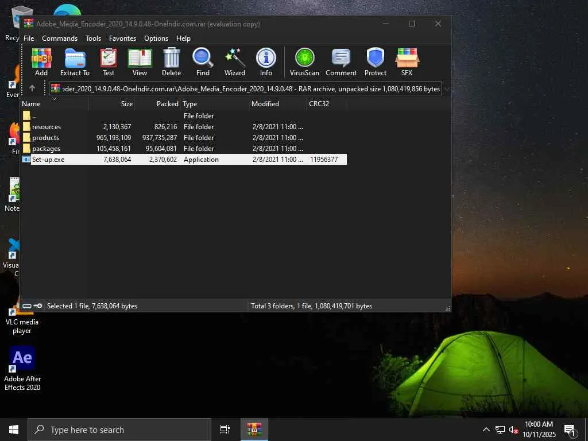Create SFX self-extracting archive
Image resolution: width=588 pixels, height=441 pixels.
click(407, 62)
